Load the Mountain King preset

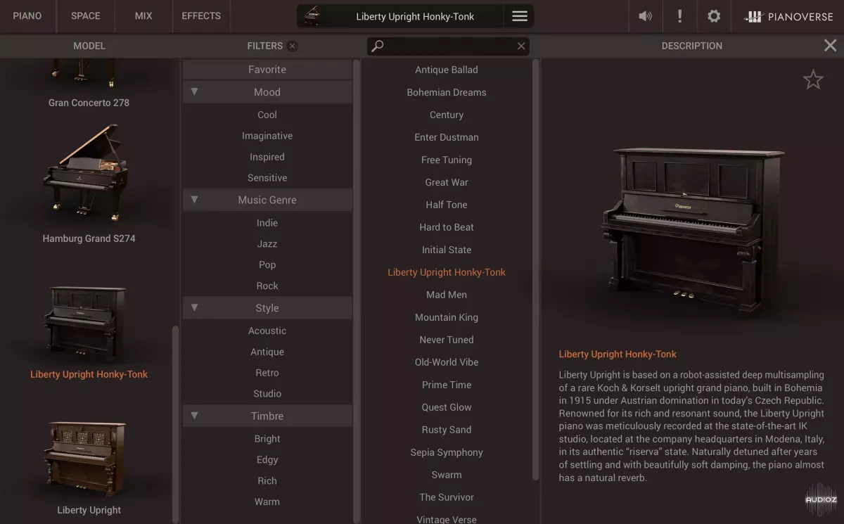tap(447, 317)
